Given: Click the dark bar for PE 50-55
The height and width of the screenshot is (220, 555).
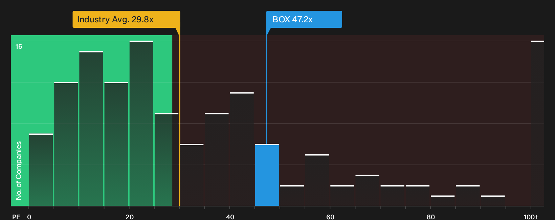Looking at the screenshot, I should (292, 196).
